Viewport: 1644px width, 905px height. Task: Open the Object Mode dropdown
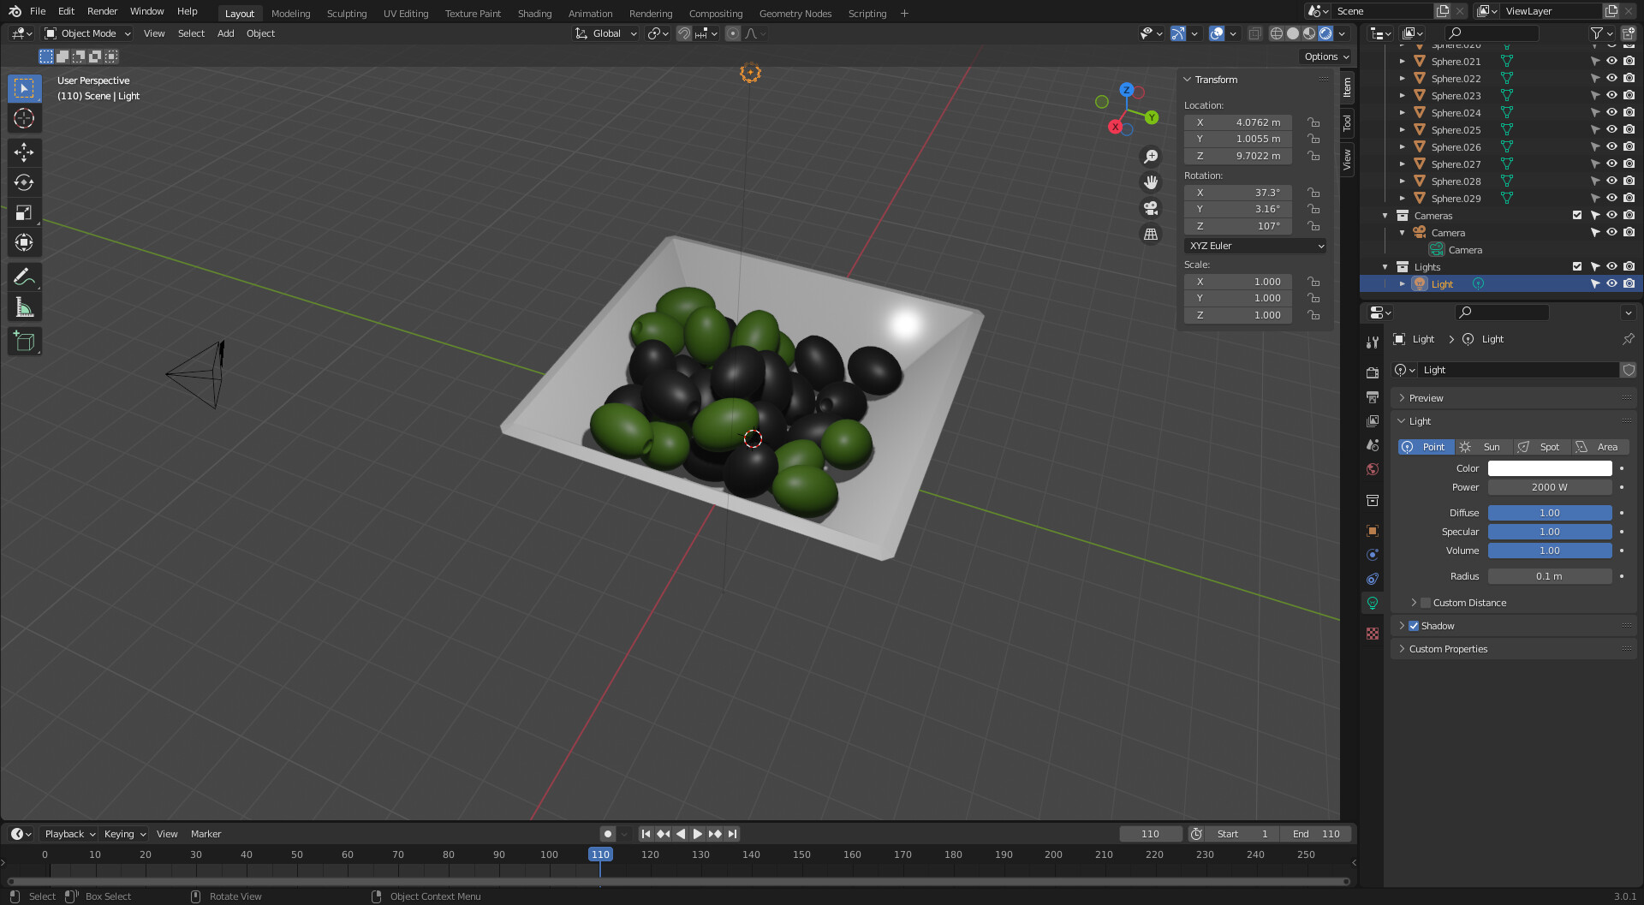tap(86, 33)
